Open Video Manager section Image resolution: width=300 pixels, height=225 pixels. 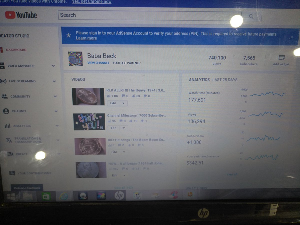tap(21, 66)
